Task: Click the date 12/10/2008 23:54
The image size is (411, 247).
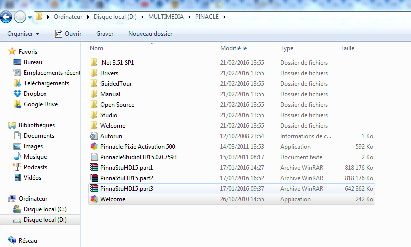Action: point(242,136)
